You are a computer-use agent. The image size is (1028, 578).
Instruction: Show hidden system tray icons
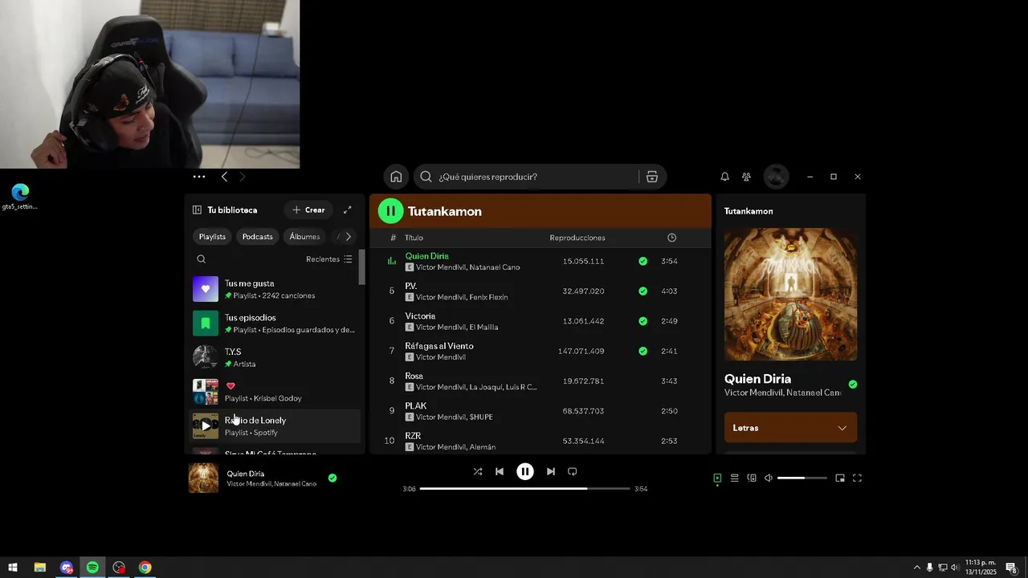pos(916,568)
